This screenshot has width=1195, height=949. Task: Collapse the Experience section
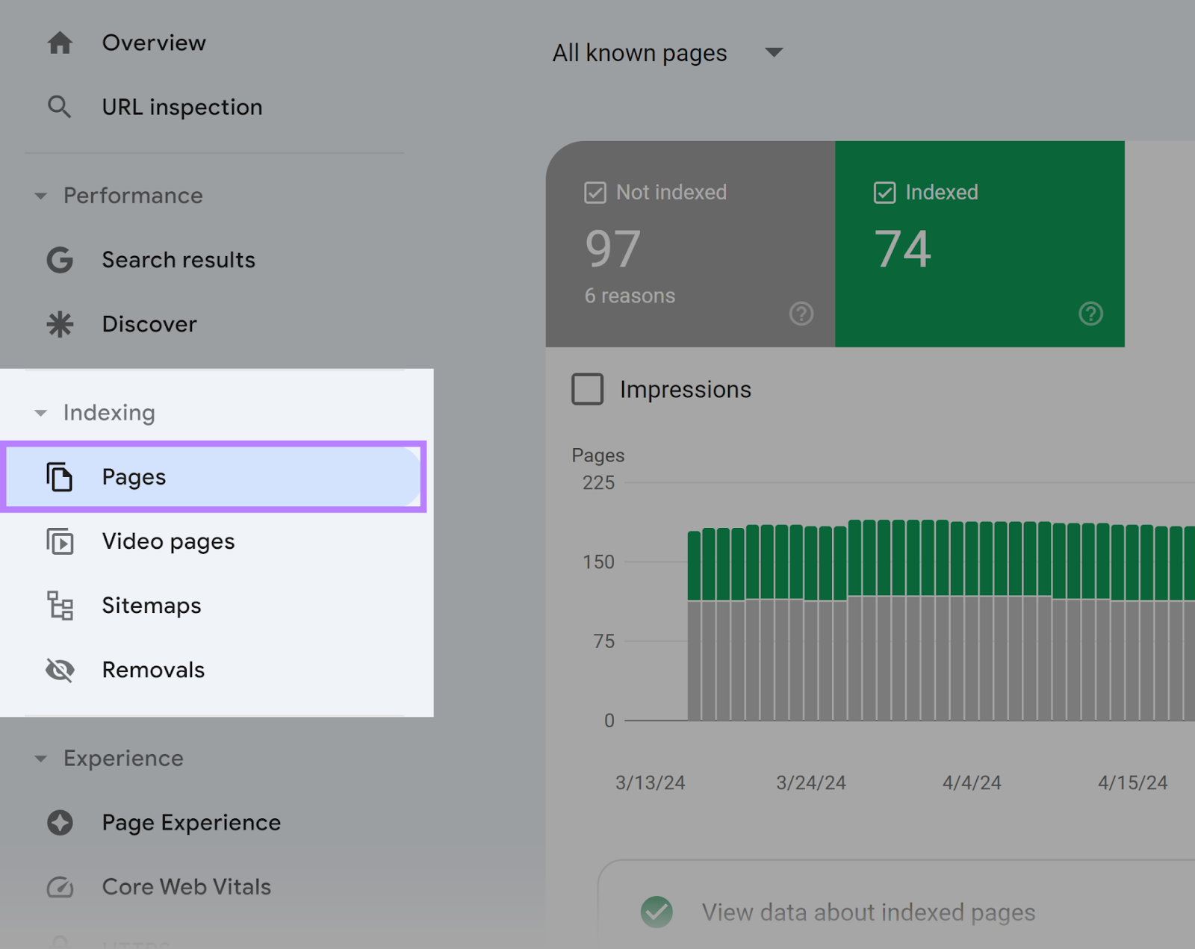[41, 759]
